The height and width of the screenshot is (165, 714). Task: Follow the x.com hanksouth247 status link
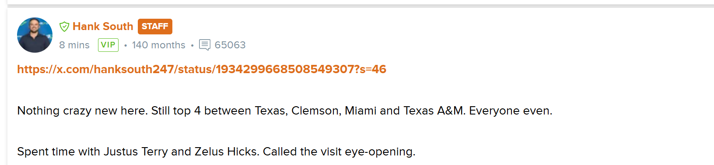coord(202,69)
